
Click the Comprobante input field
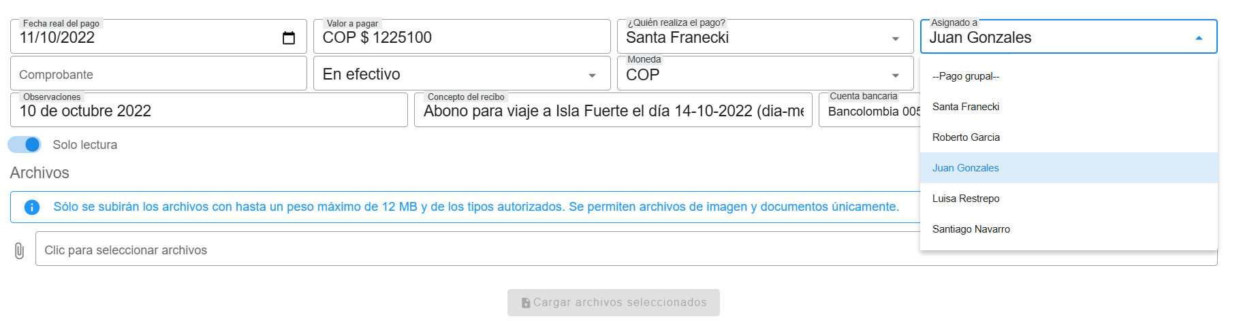point(158,74)
